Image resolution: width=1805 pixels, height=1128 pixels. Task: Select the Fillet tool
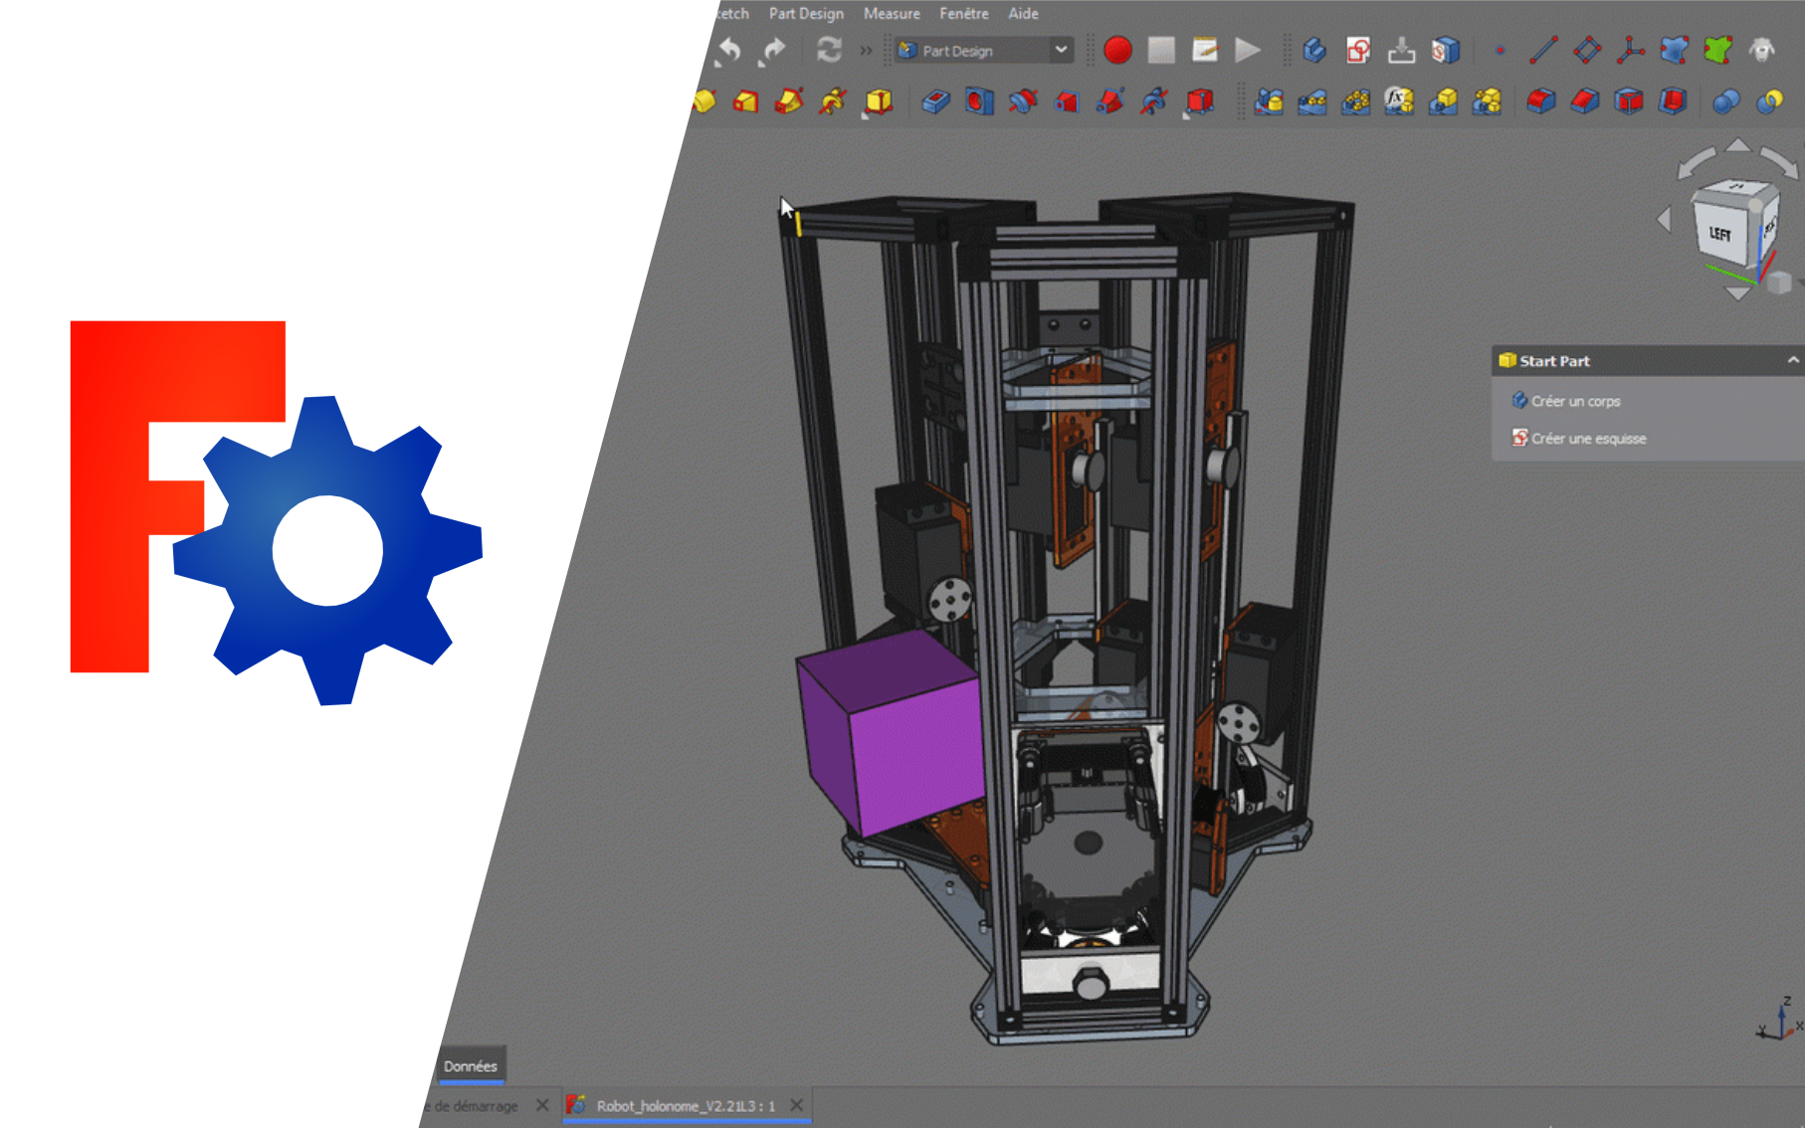point(1539,101)
